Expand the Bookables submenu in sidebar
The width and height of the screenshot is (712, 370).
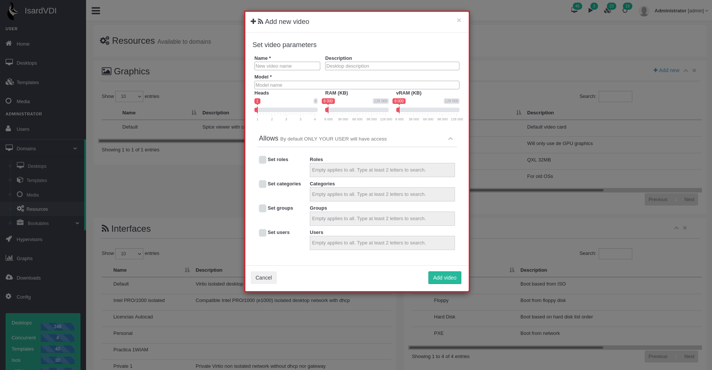77,223
